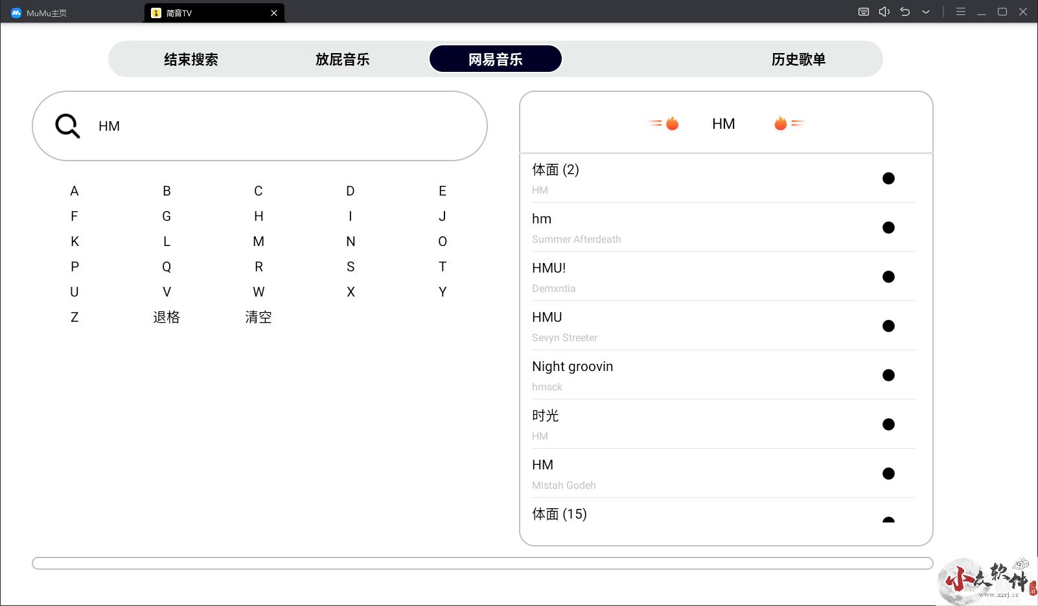1038x606 pixels.
Task: Tap letter K on the keyboard
Action: pos(75,241)
